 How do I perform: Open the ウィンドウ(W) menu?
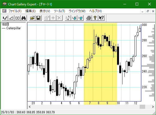tap(77, 11)
